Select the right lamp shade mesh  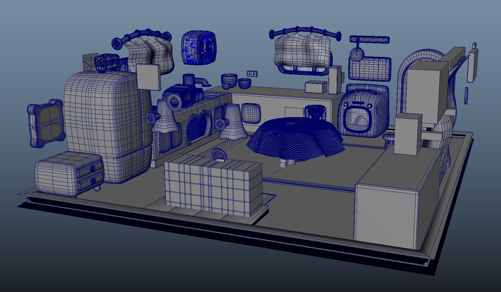pos(233,121)
